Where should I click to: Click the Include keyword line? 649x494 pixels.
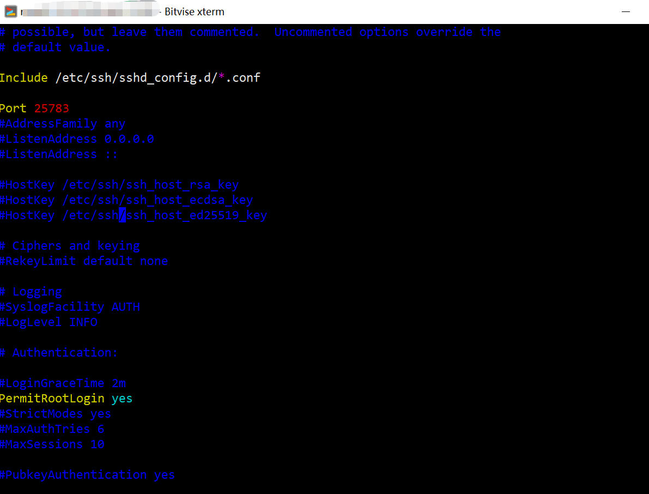[130, 78]
